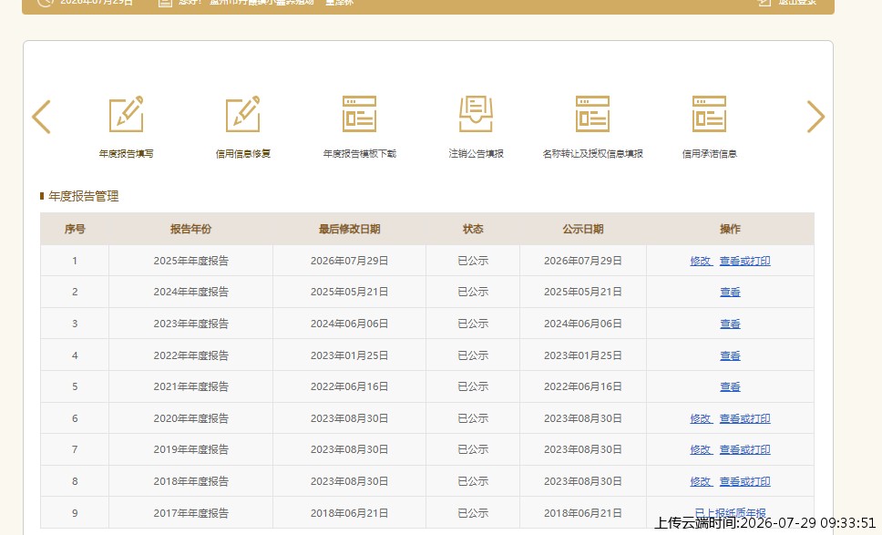Image resolution: width=882 pixels, height=535 pixels.
Task: Open the 名称转让及授权信息填报 icon
Action: (592, 114)
